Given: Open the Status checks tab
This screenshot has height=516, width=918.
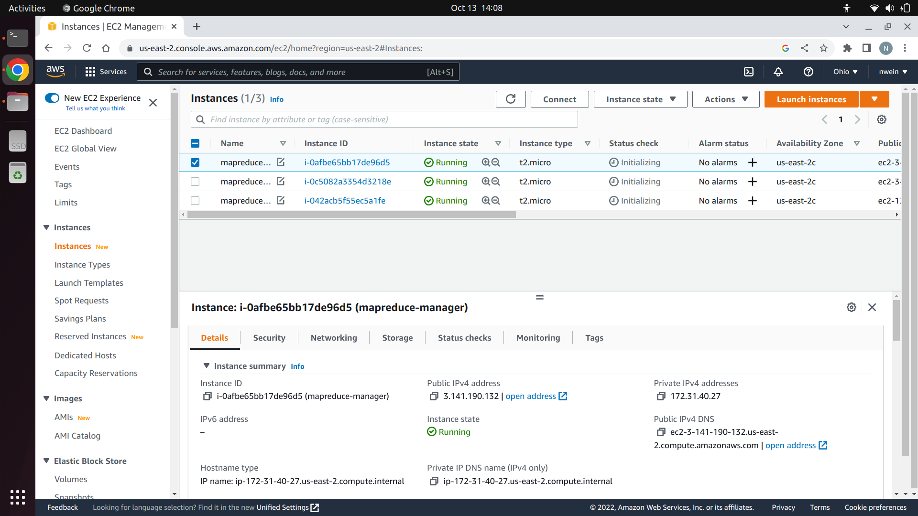Looking at the screenshot, I should 464,338.
